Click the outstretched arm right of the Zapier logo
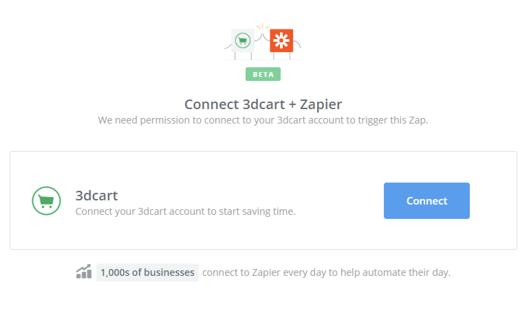This screenshot has width=529, height=326. pos(297,44)
